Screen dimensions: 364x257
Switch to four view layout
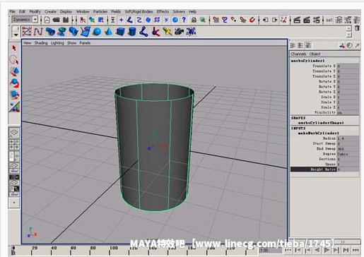(14, 145)
